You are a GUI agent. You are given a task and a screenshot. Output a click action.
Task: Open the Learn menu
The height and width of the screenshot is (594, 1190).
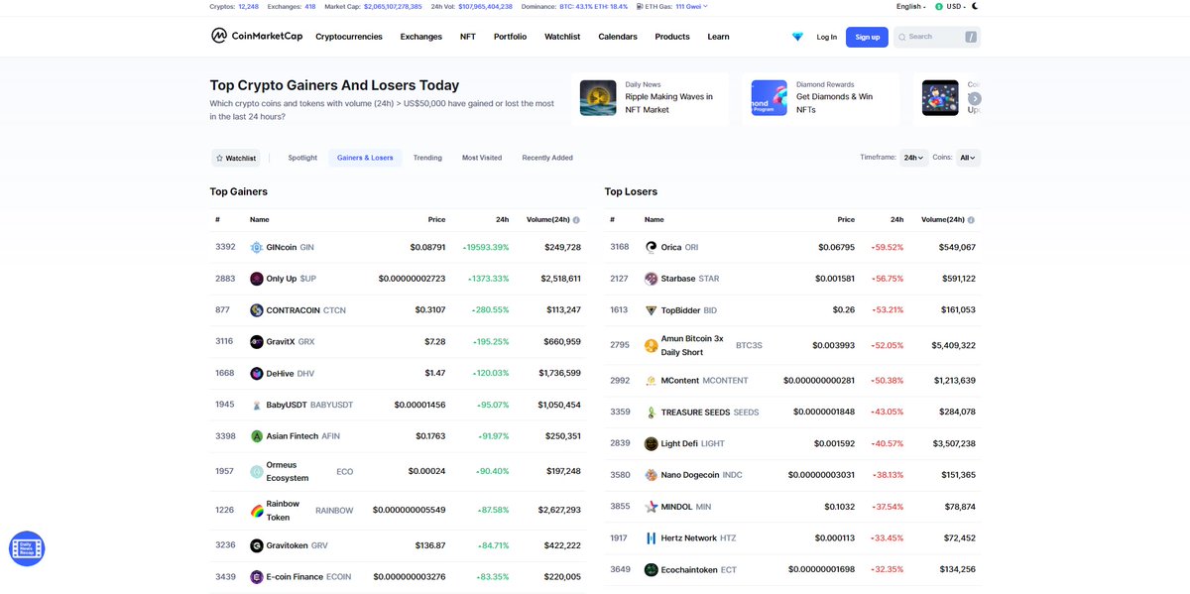coord(718,37)
